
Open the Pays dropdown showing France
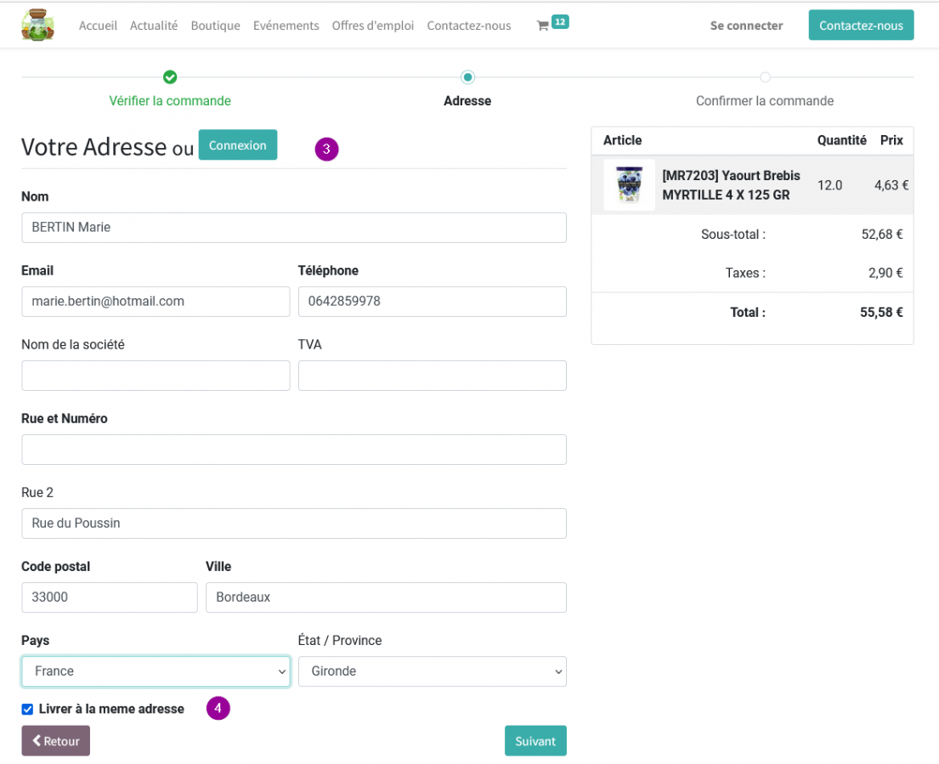156,671
